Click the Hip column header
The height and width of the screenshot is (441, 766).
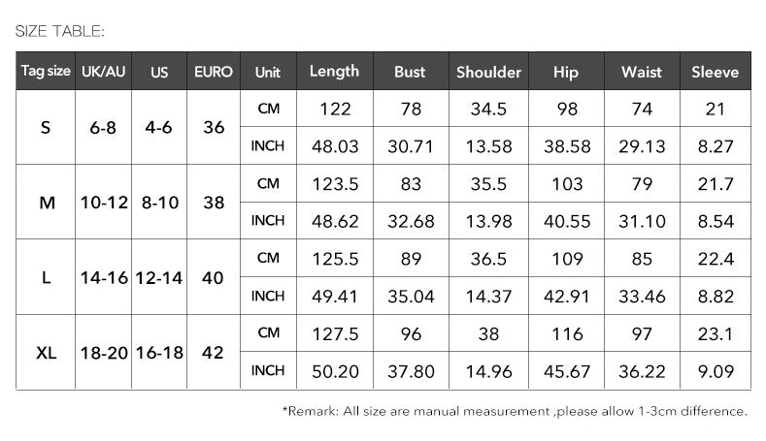pos(565,72)
